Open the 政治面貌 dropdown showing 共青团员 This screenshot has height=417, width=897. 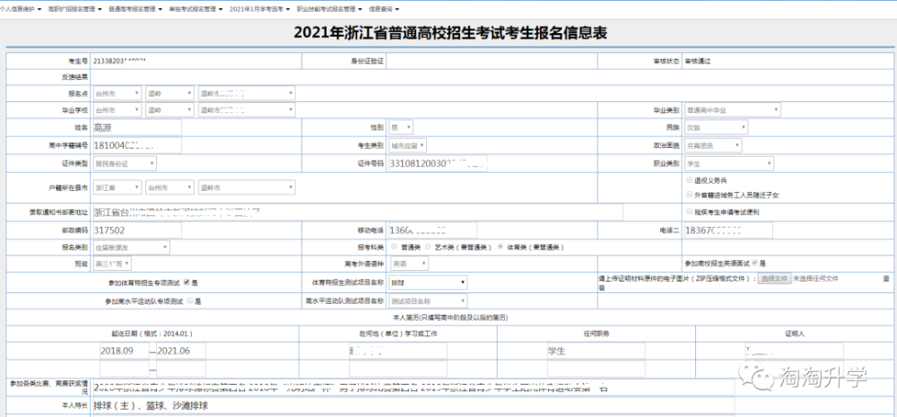pyautogui.click(x=713, y=146)
